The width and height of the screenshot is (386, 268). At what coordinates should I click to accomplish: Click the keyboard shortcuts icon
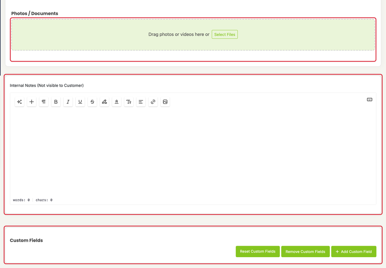[x=369, y=99]
